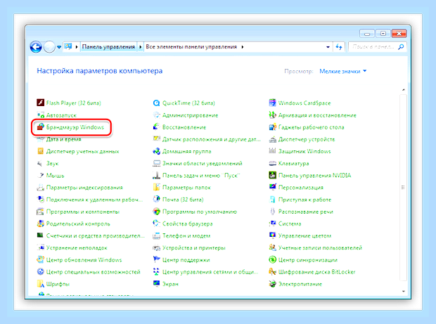The height and width of the screenshot is (324, 436).
Task: Click the Центр обновления Windows icon
Action: tap(41, 260)
